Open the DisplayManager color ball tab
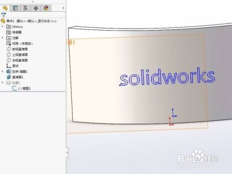Image resolution: width=232 pixels, height=174 pixels. pyautogui.click(x=46, y=8)
